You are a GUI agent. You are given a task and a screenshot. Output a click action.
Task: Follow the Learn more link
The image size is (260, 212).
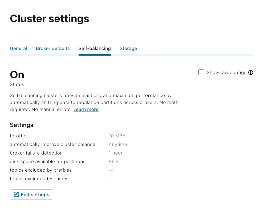(86, 109)
